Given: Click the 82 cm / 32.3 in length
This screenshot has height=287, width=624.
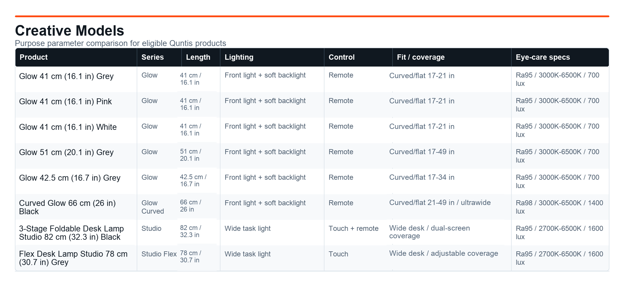Looking at the screenshot, I should tap(190, 231).
